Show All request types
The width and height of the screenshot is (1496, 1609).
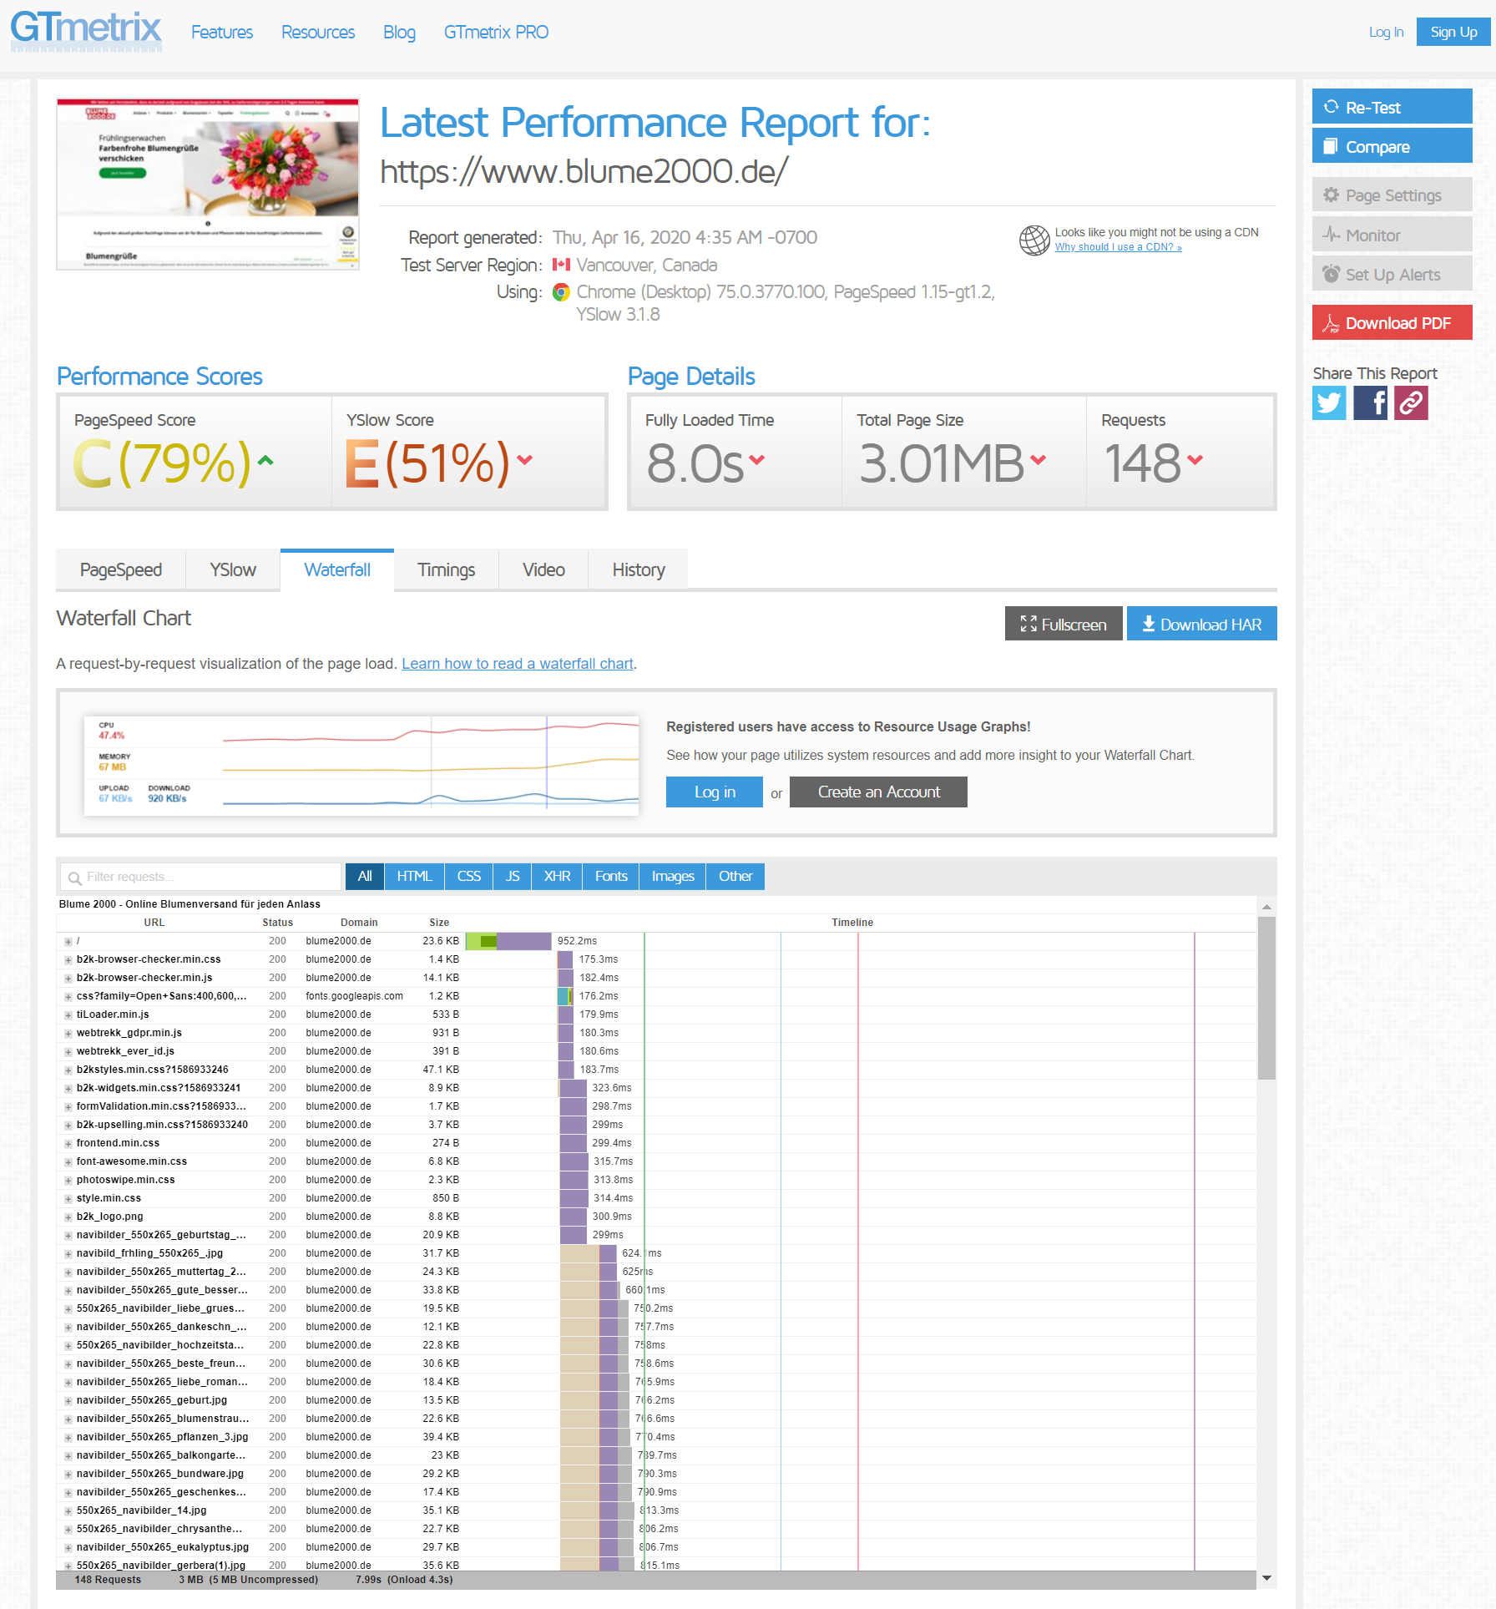click(x=365, y=876)
